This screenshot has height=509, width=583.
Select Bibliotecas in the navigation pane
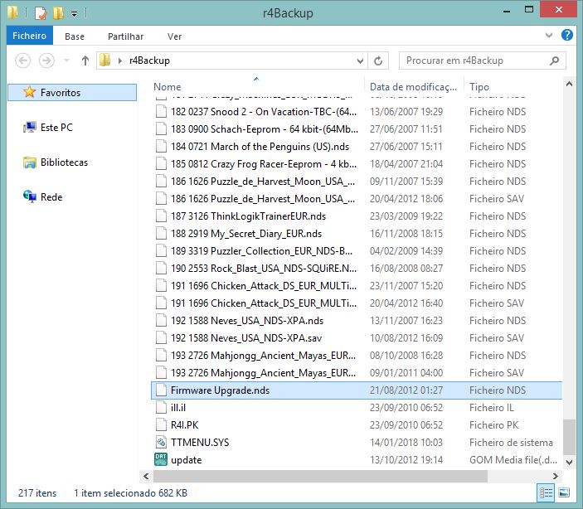[x=64, y=162]
